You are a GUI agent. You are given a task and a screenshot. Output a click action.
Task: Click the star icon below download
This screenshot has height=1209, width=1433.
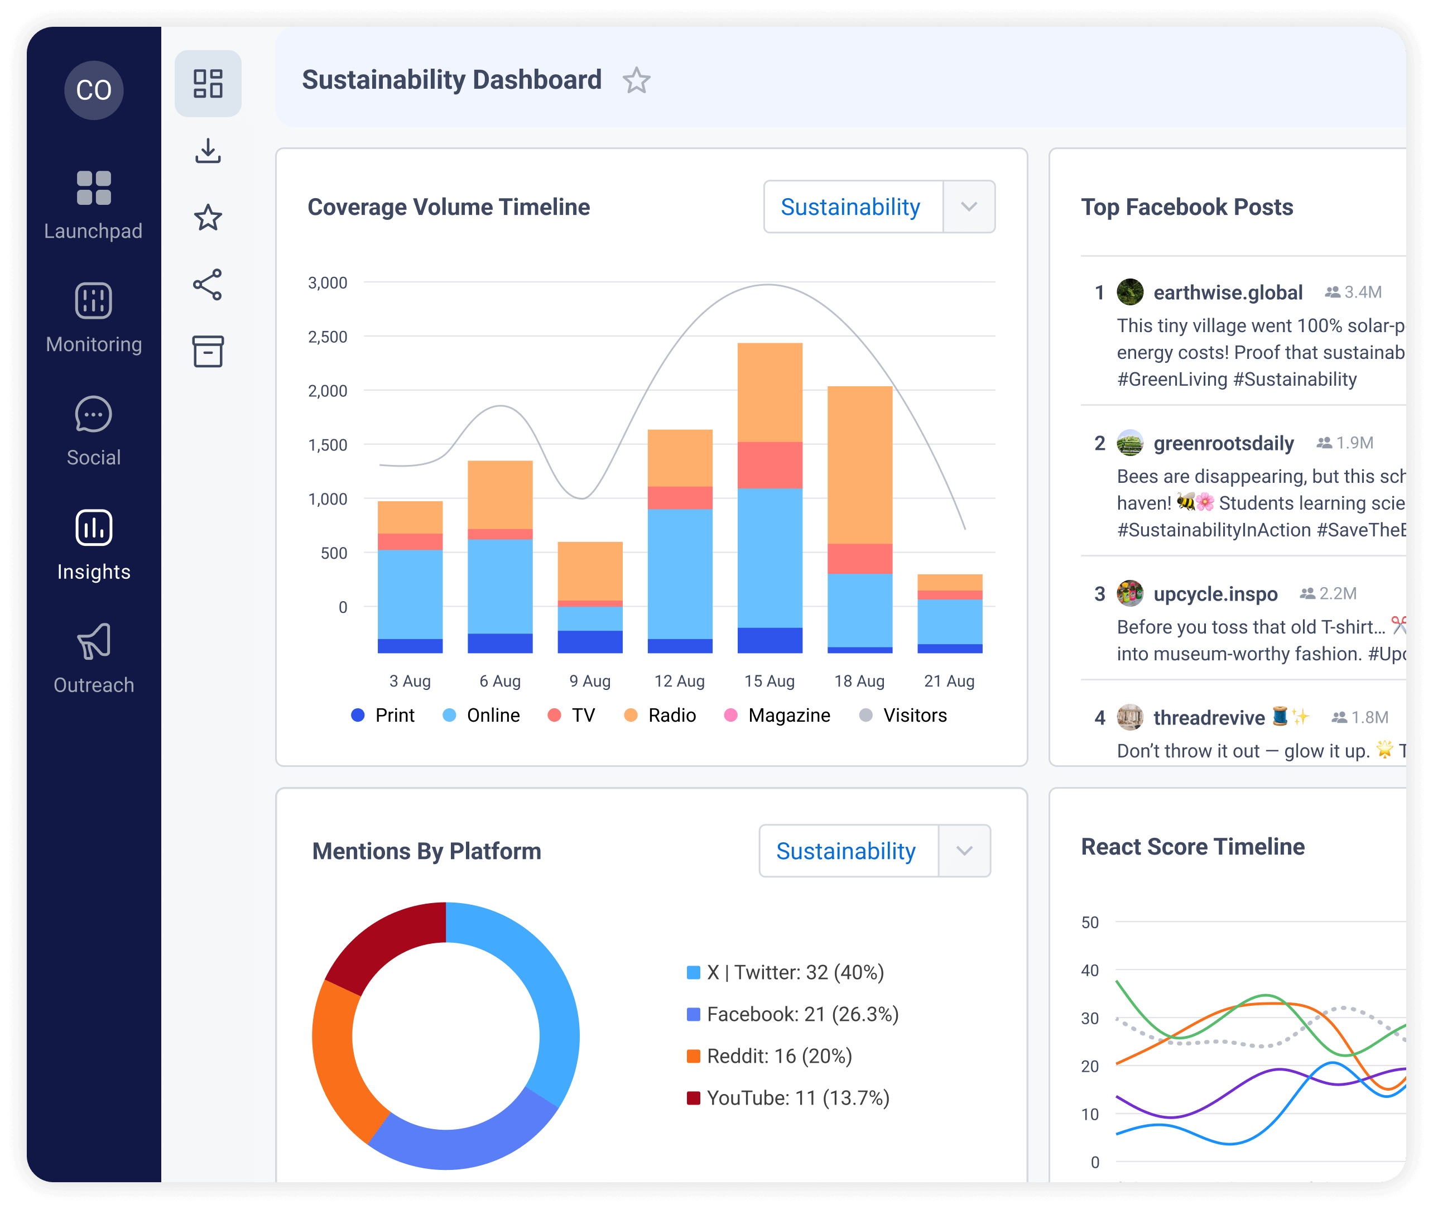208,218
